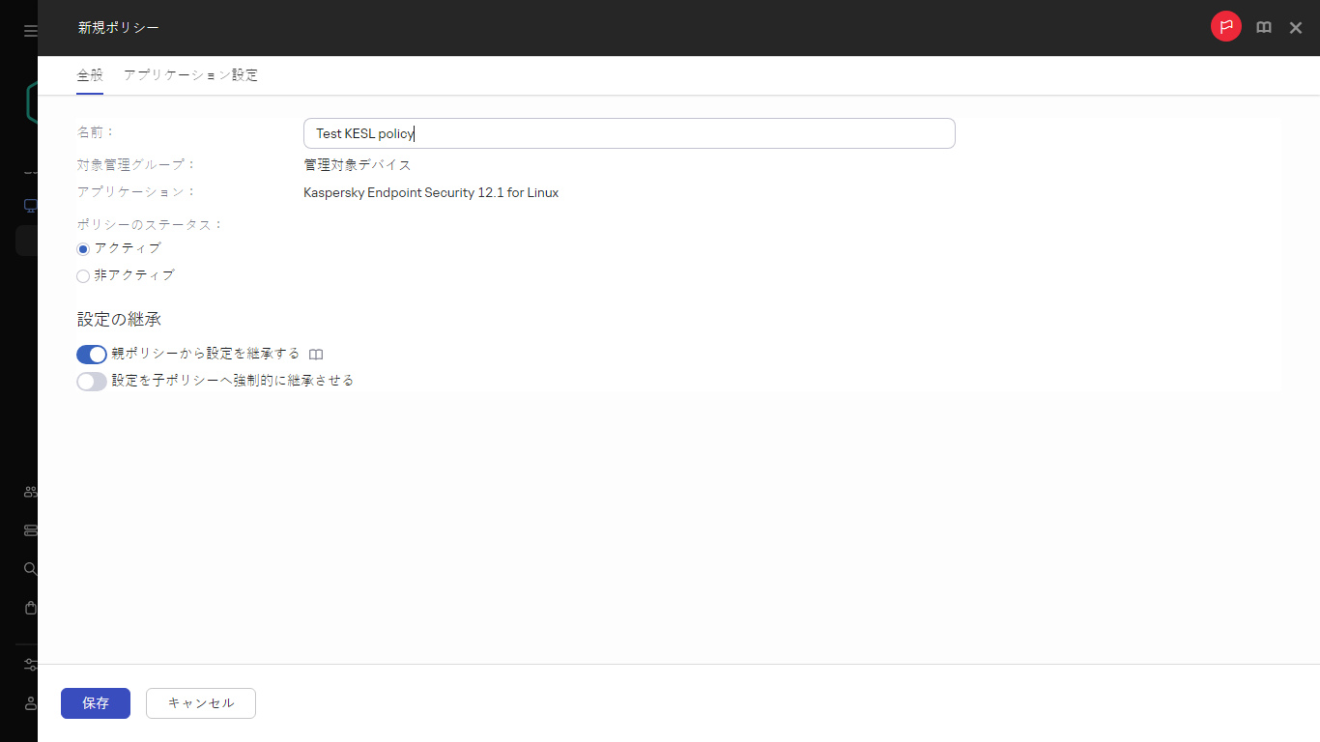Select the アクティブ radio button
Viewport: 1320px width, 742px height.
(x=83, y=249)
